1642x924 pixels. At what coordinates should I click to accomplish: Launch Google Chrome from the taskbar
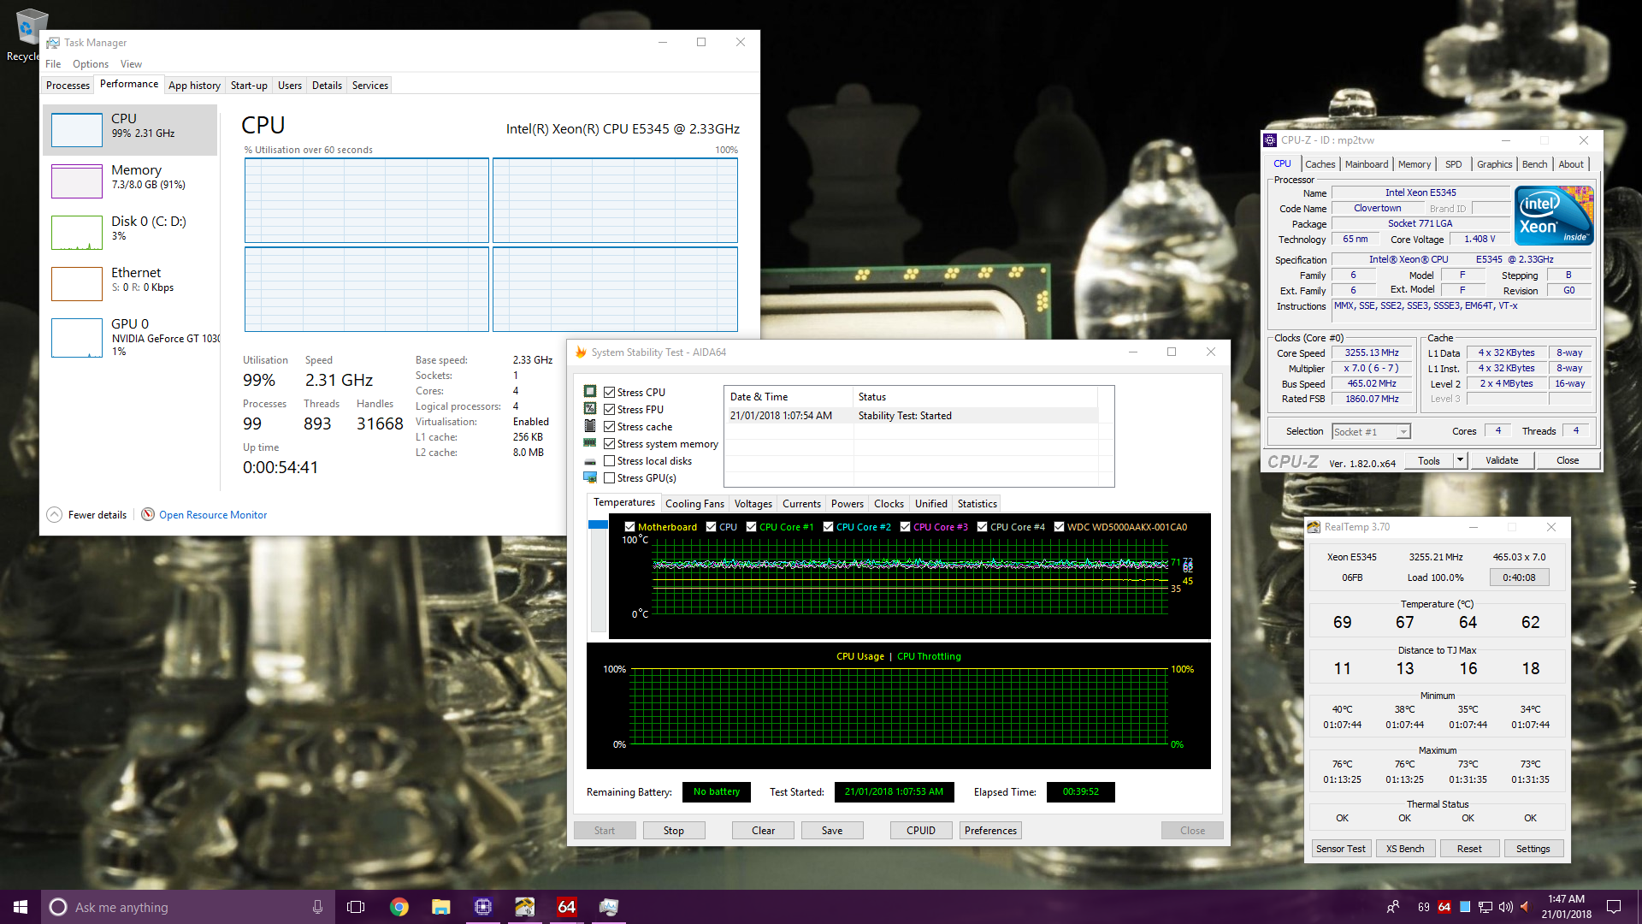pyautogui.click(x=399, y=907)
